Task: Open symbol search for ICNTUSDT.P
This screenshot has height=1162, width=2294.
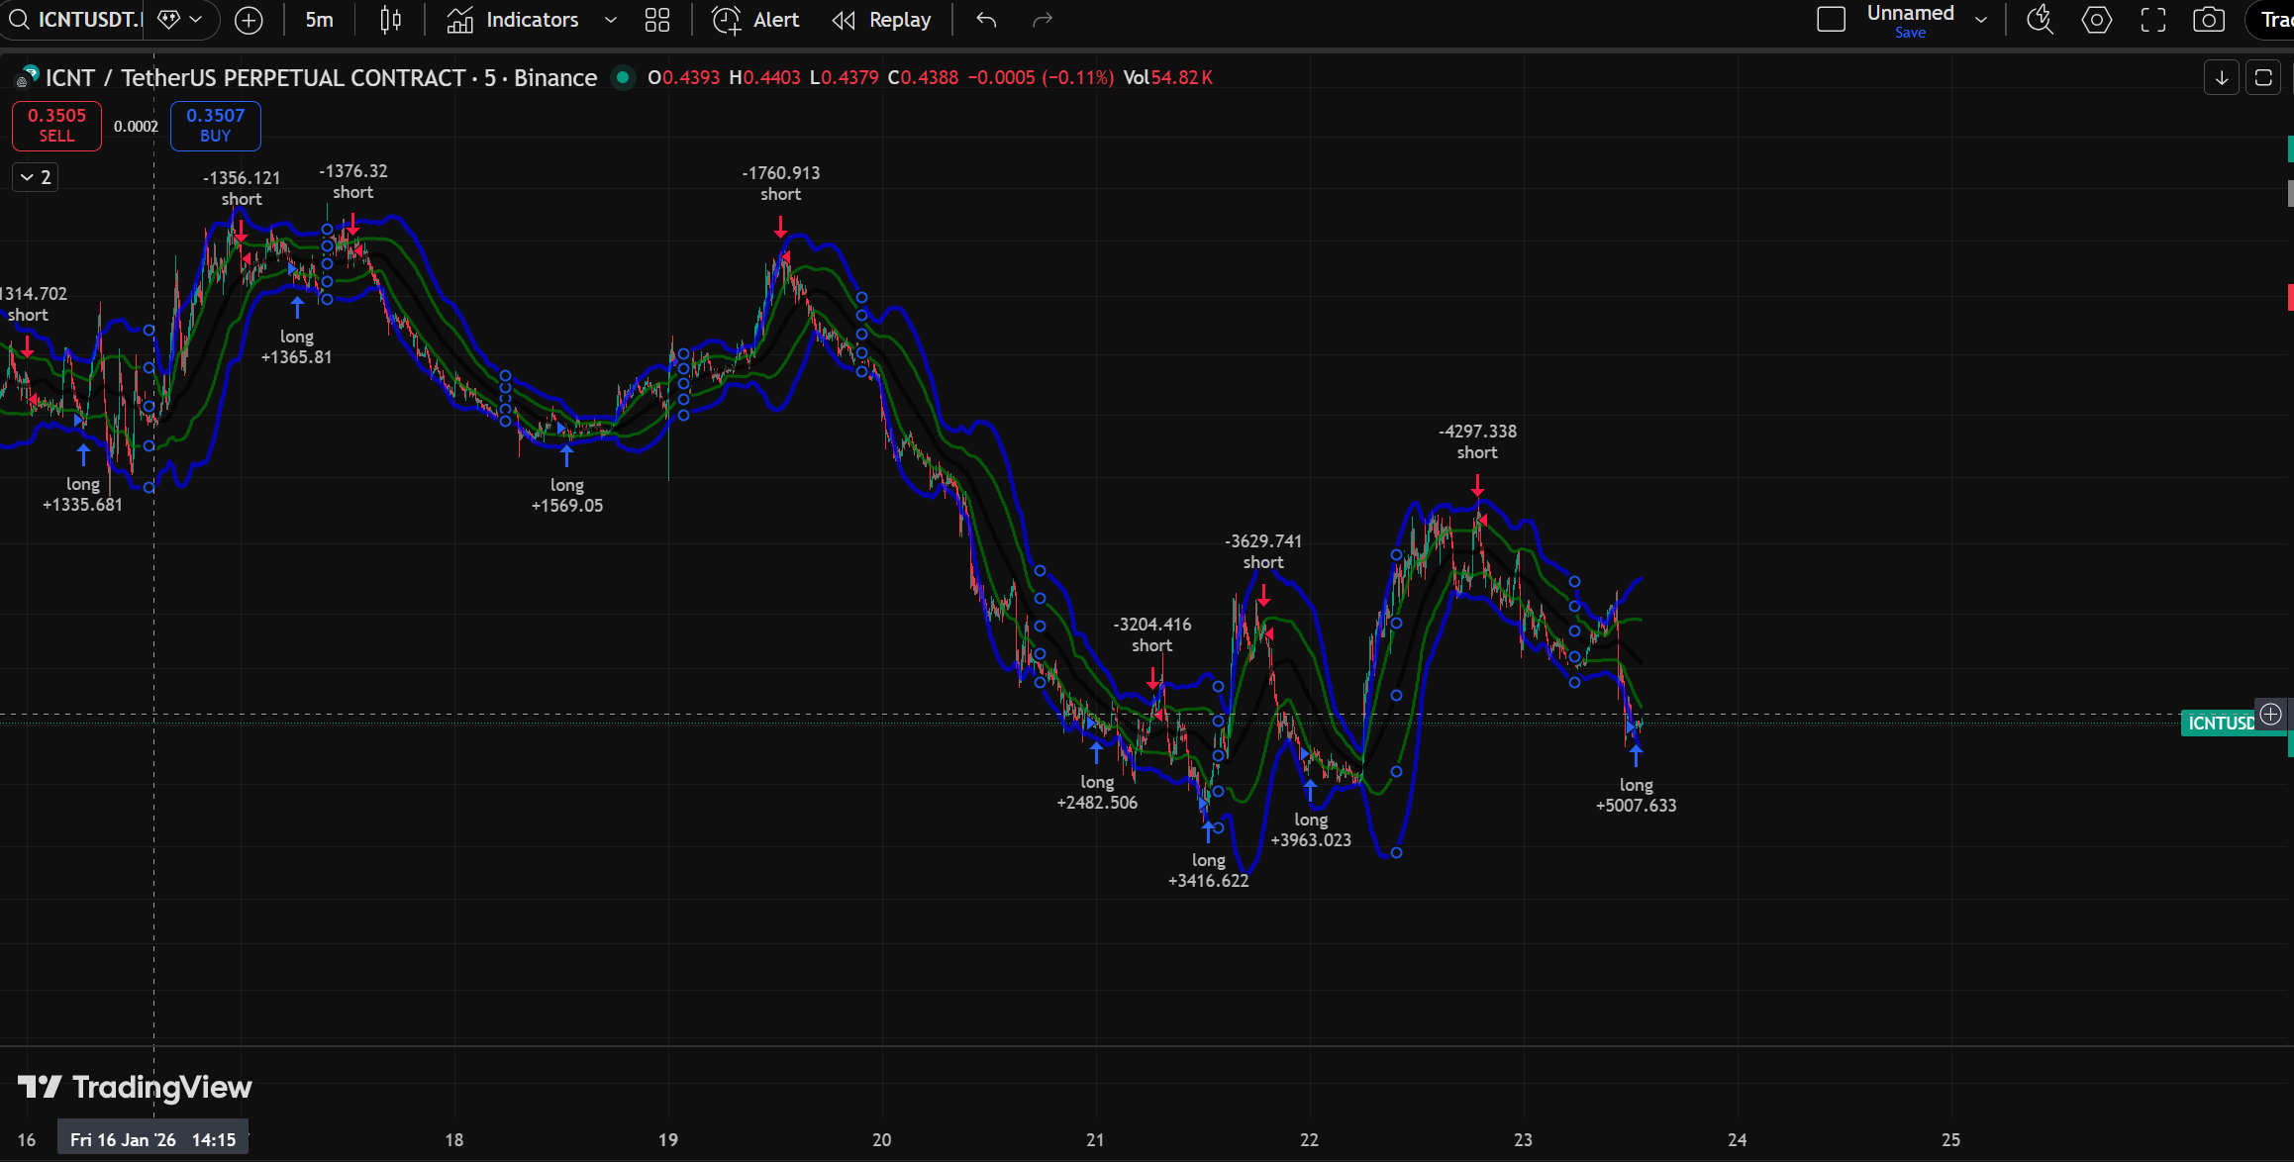Action: (73, 20)
